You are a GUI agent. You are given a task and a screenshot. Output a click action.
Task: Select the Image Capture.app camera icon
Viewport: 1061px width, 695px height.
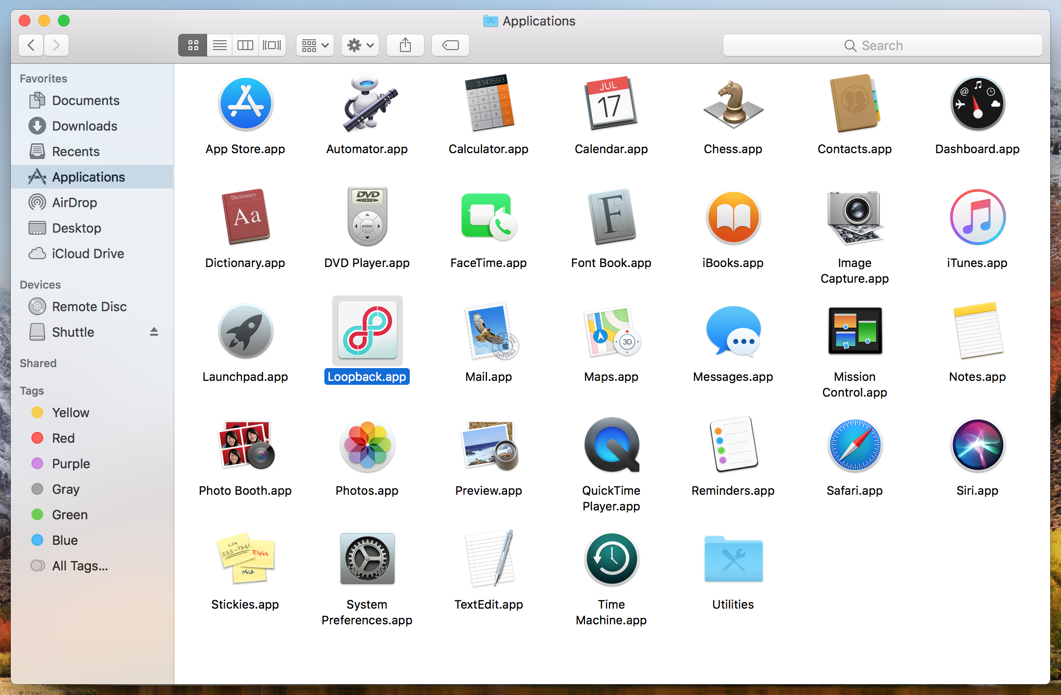tap(855, 217)
